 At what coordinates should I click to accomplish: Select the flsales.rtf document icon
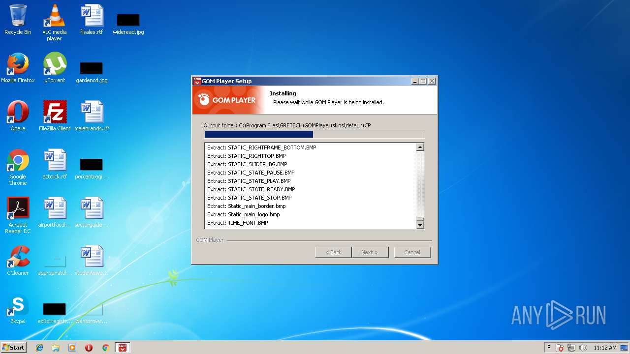coord(92,20)
